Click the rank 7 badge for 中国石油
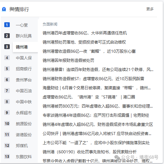164x164 pixels. pos(7,91)
